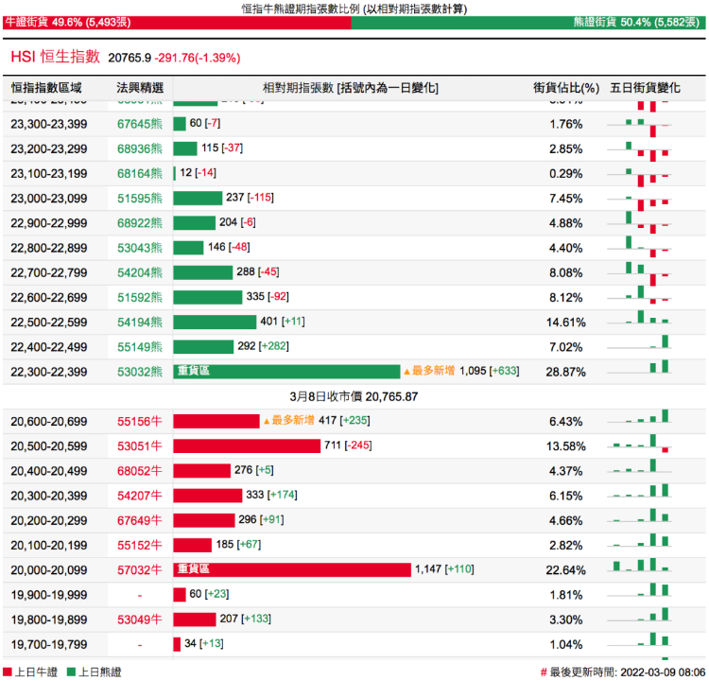Open warrant link 53049牛

139,620
